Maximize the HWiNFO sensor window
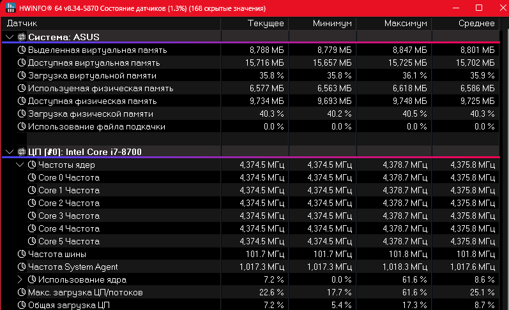 pos(478,8)
